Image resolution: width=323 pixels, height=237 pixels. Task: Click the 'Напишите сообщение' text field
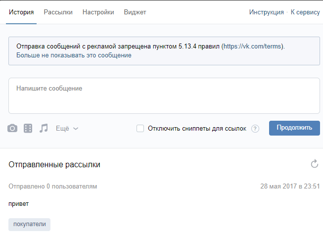pyautogui.click(x=164, y=96)
